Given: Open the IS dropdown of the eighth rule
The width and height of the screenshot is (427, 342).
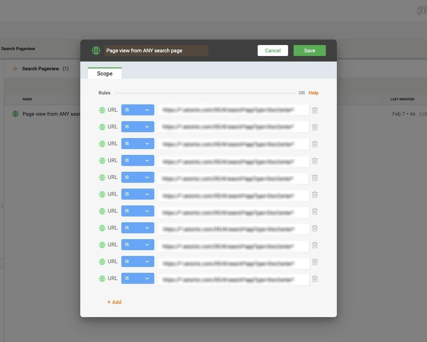Looking at the screenshot, I should click(x=137, y=228).
